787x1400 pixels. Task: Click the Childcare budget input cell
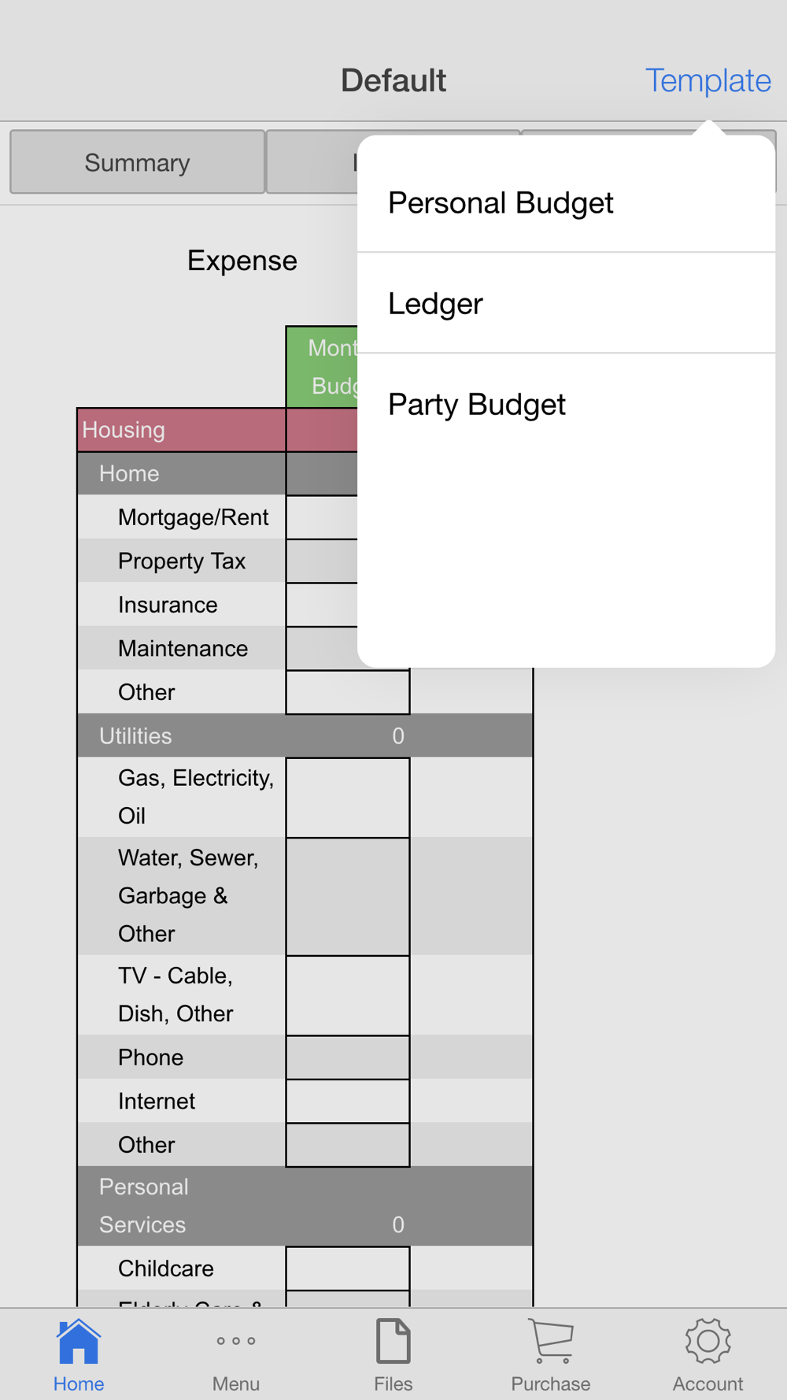point(347,1268)
